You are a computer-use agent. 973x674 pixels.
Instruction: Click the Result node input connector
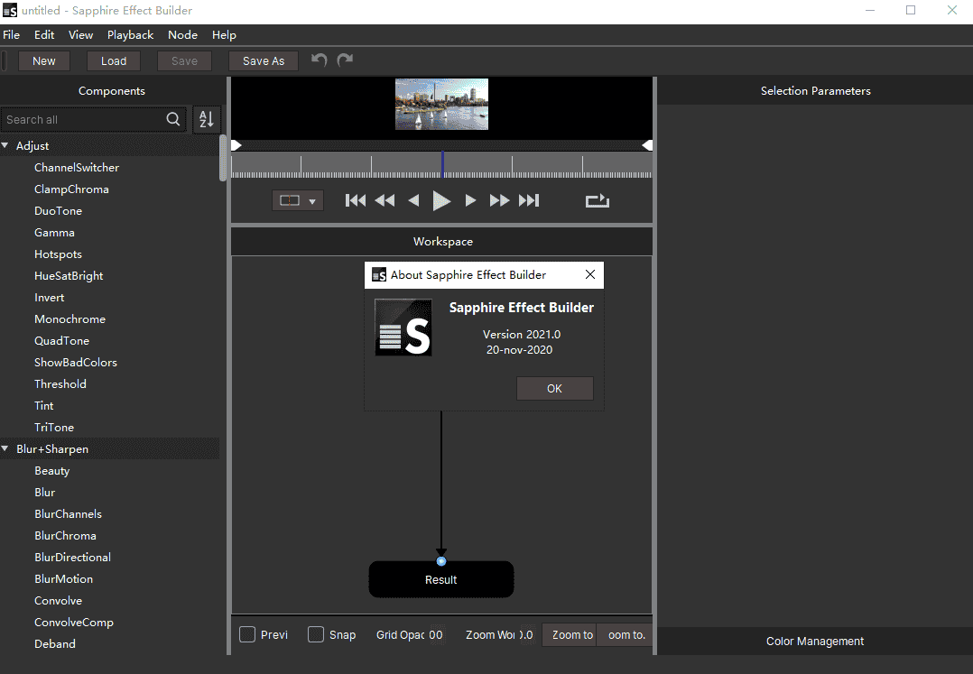click(x=441, y=561)
